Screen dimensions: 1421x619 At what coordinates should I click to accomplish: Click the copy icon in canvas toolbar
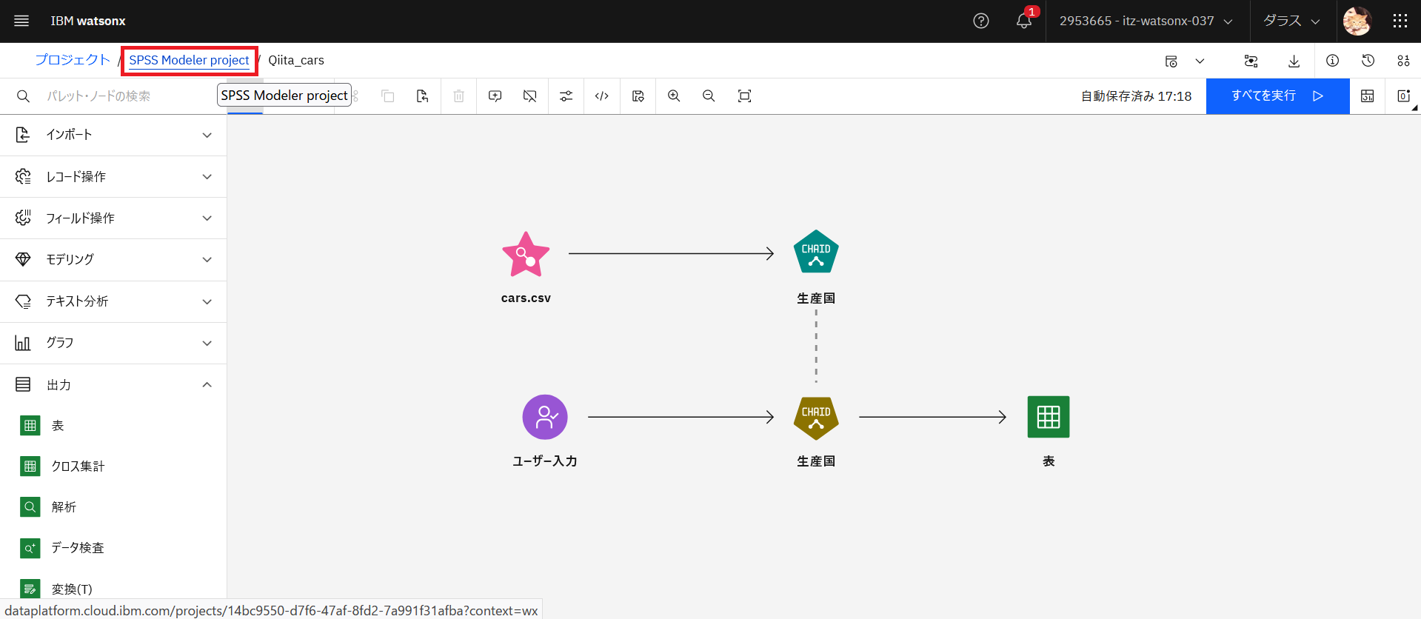pos(387,96)
